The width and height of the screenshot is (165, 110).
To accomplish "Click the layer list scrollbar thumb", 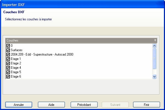I will coord(154,58).
